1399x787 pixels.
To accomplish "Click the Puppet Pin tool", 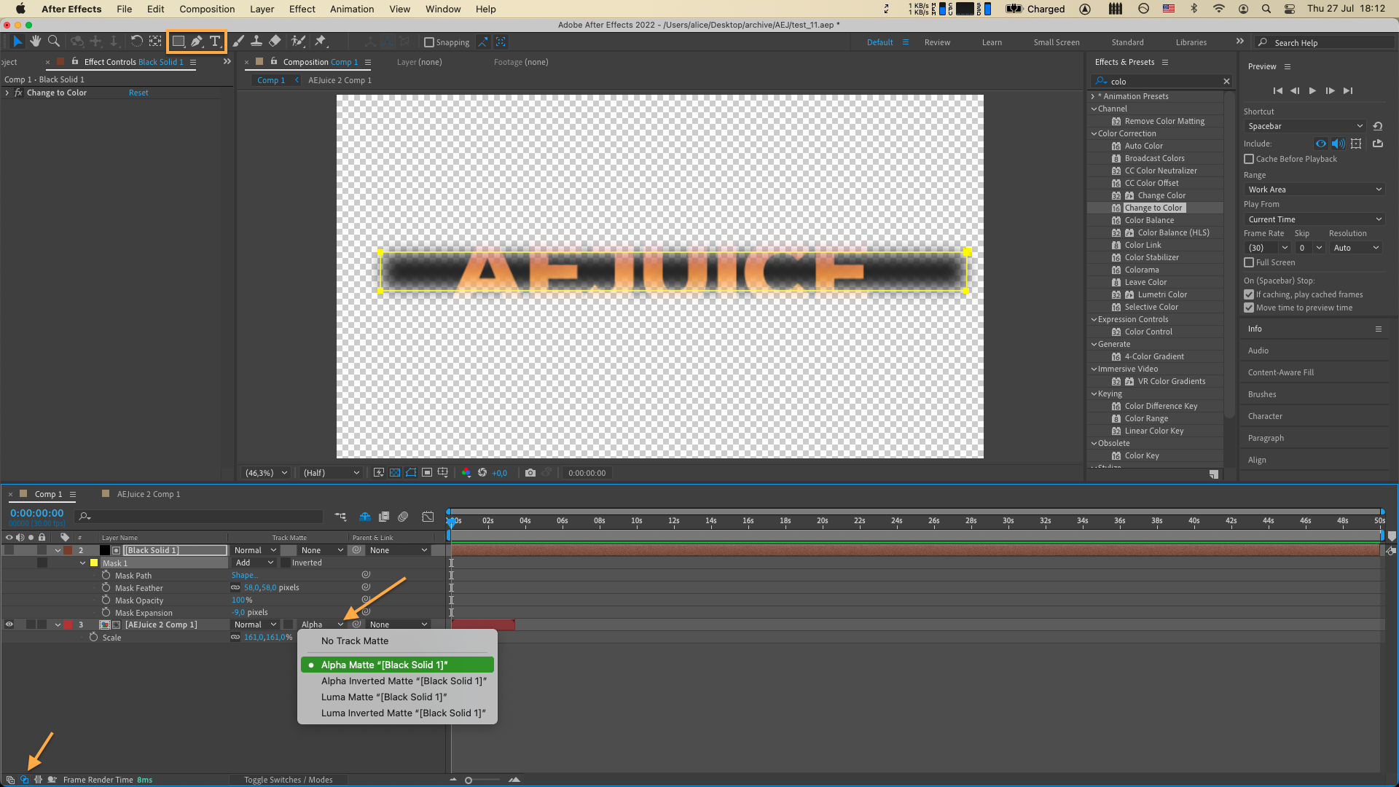I will (x=321, y=42).
